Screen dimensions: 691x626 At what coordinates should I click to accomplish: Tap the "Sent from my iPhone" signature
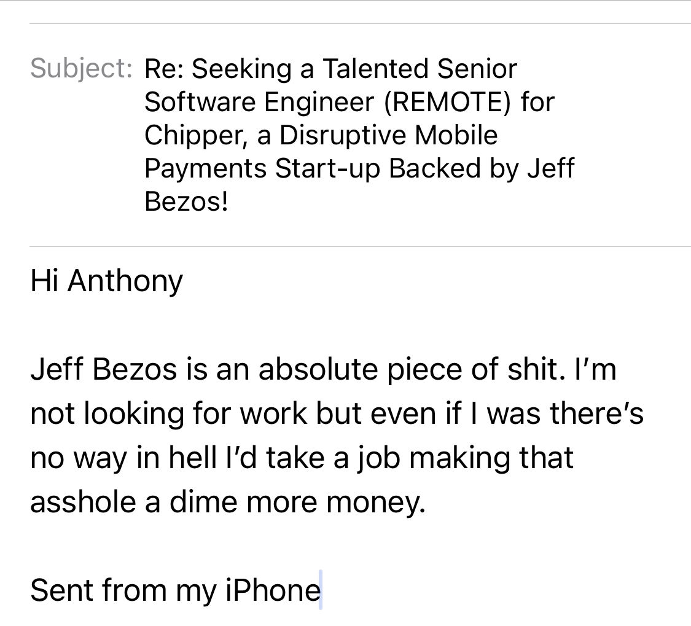(175, 590)
